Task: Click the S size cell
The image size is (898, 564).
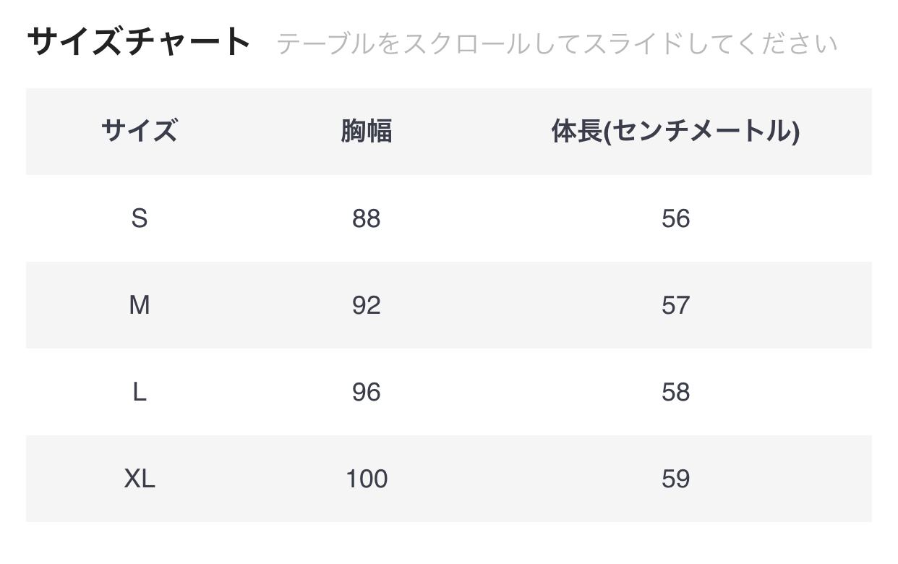Action: click(139, 218)
